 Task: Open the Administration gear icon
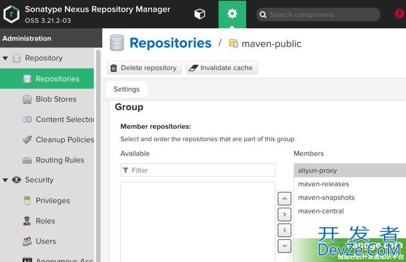[232, 14]
